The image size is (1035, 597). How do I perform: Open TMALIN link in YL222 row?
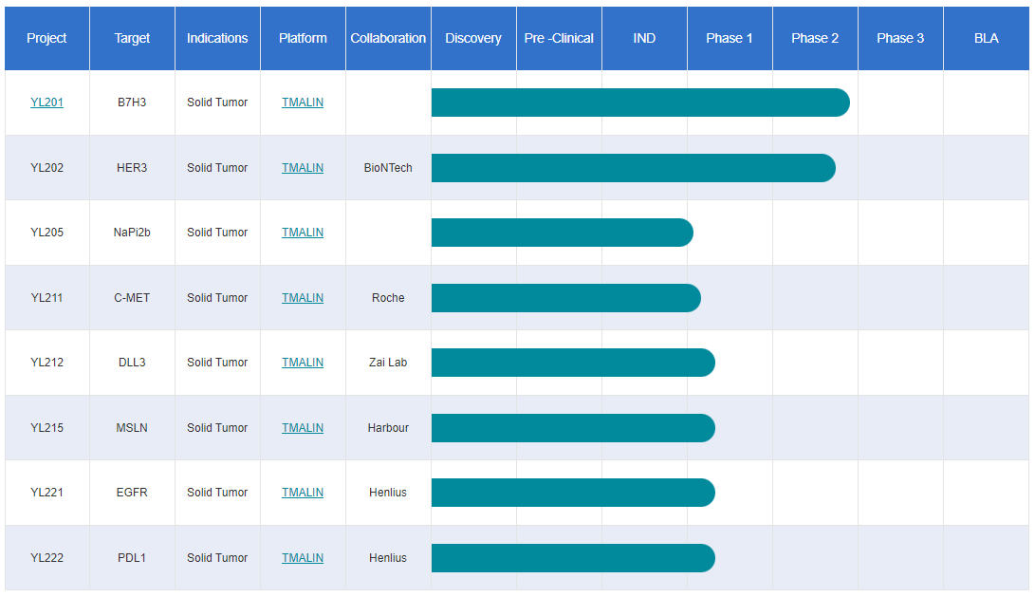click(303, 558)
